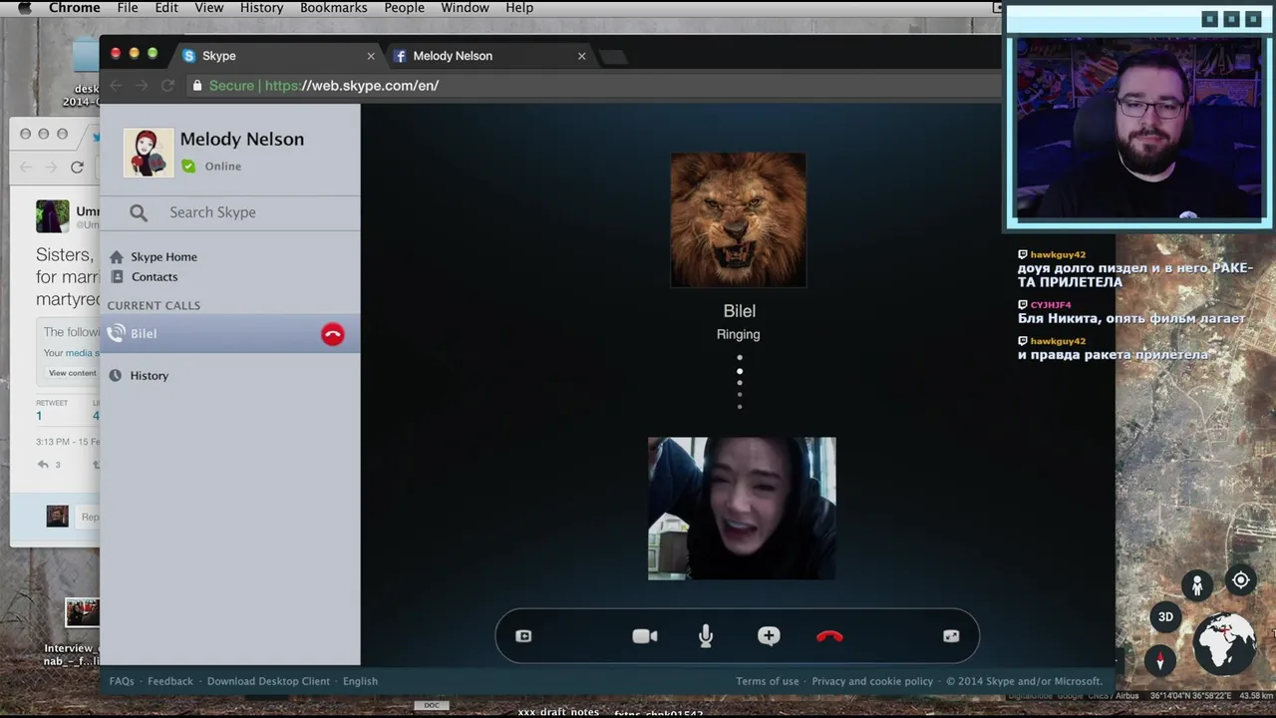Screen dimensions: 1276x718
Task: Reload the Skype page
Action: pyautogui.click(x=167, y=86)
